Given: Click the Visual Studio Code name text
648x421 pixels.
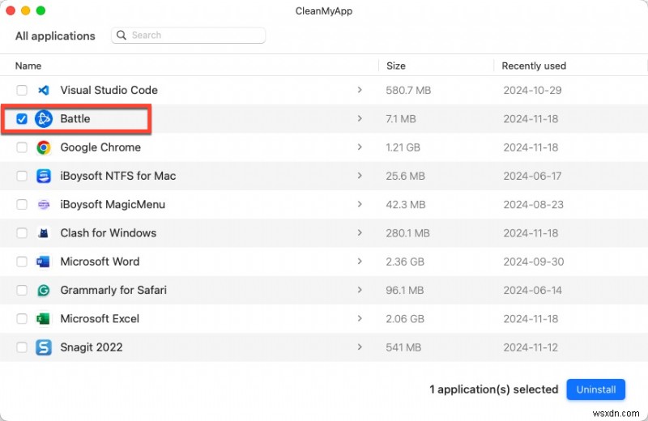Looking at the screenshot, I should 109,90.
